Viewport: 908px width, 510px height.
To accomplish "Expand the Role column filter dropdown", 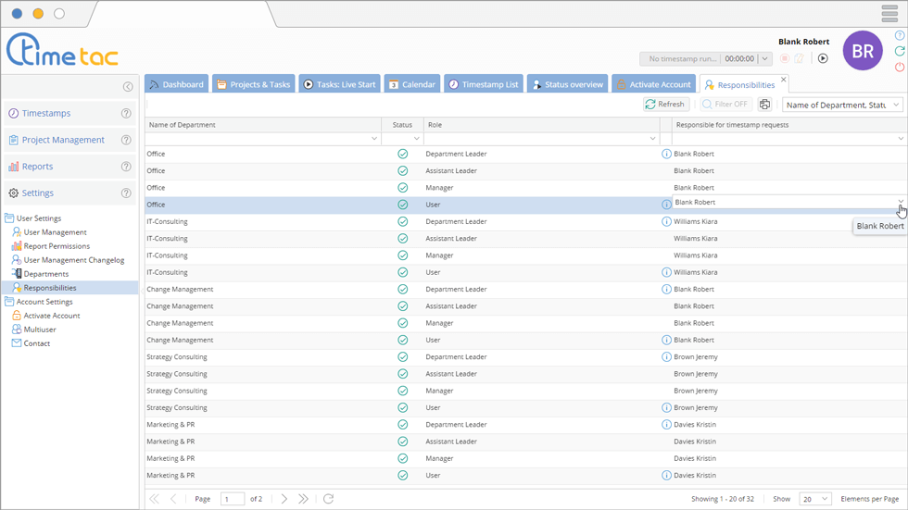I will [x=653, y=139].
